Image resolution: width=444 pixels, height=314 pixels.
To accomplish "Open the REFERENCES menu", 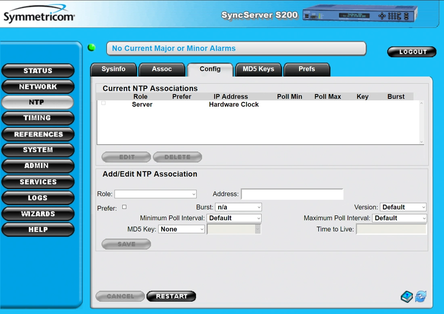I will (38, 134).
